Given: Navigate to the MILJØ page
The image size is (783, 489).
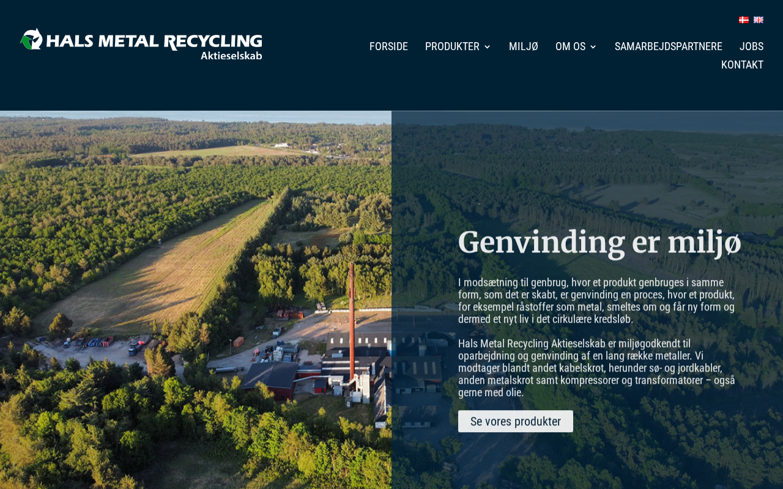Looking at the screenshot, I should pos(524,46).
